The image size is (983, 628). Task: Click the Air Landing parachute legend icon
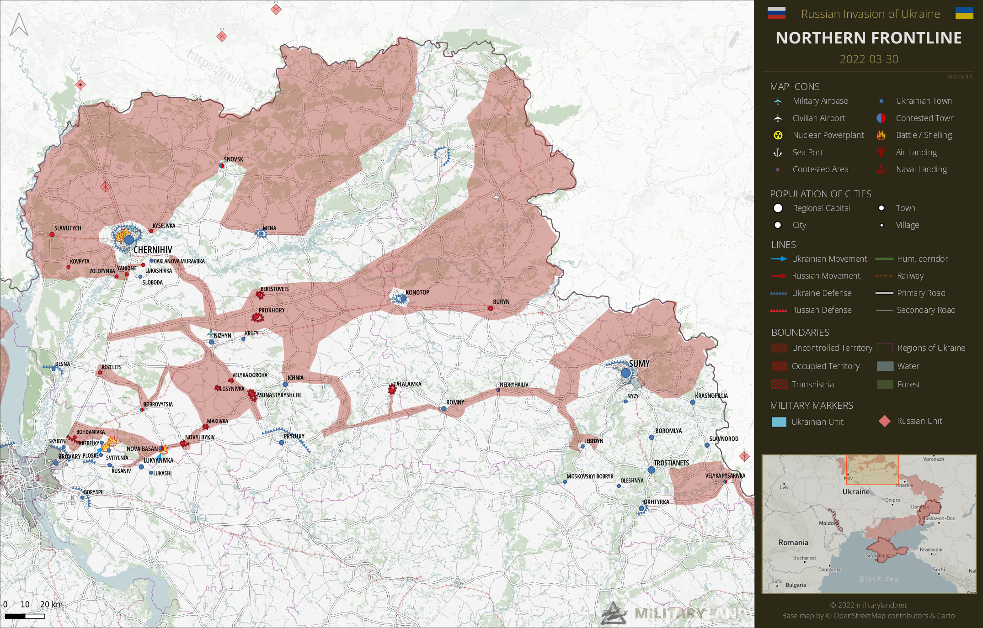(x=881, y=153)
